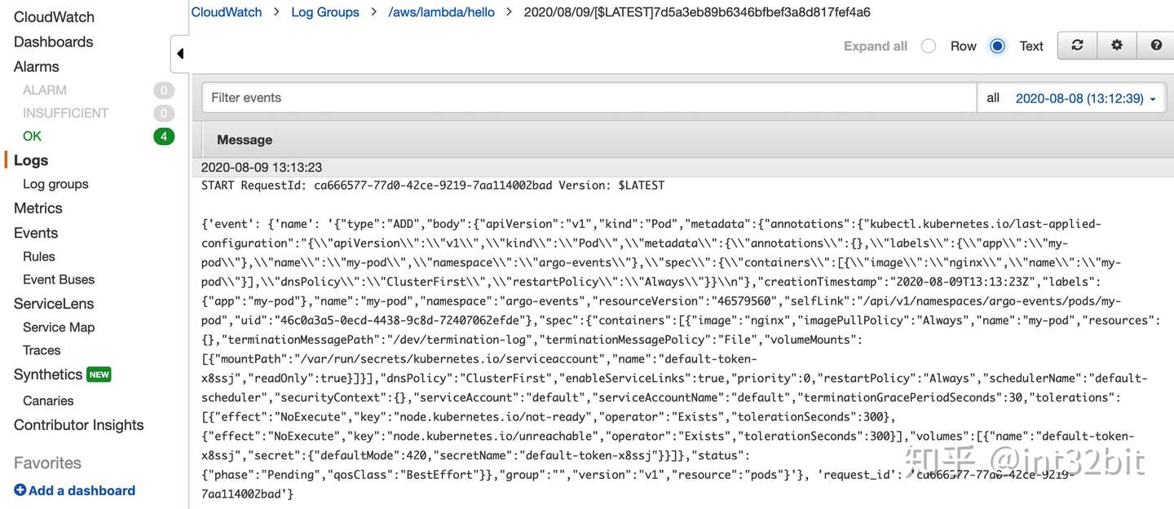
Task: Click the 'all' time range option
Action: coord(993,98)
